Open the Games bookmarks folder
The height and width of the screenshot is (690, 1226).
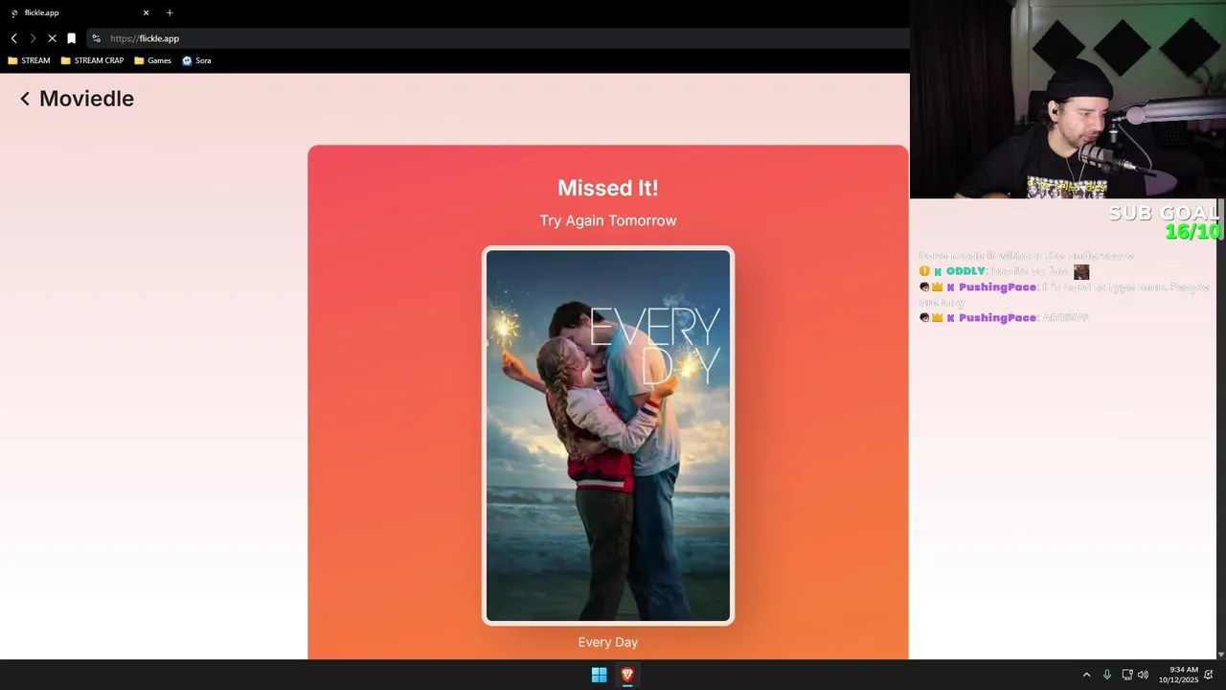click(x=152, y=60)
